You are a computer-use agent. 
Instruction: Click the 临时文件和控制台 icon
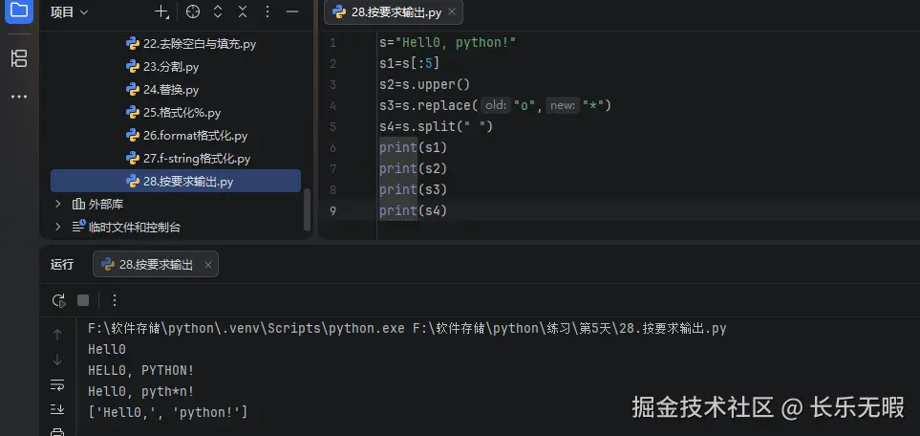click(x=78, y=227)
